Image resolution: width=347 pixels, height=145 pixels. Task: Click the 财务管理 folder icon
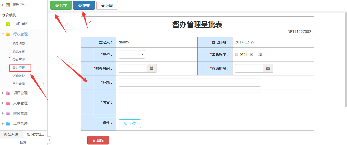[8, 114]
